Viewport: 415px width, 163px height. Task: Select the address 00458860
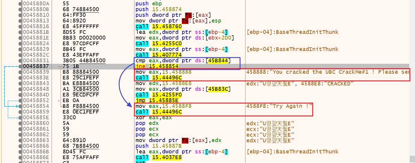(36, 123)
